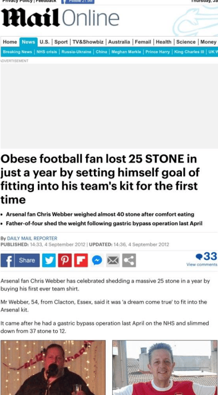Open the before photo of Chris Webber

click(53, 368)
